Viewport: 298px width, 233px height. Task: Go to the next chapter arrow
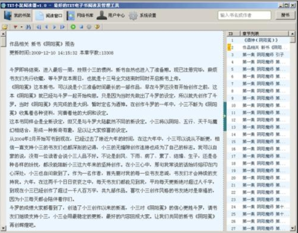55,27
